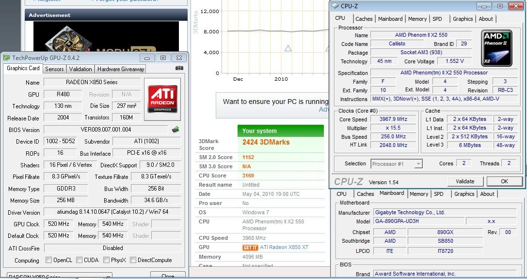Click the BIOS Version VER009.007.001.004 field
527x279 pixels.
pos(106,130)
